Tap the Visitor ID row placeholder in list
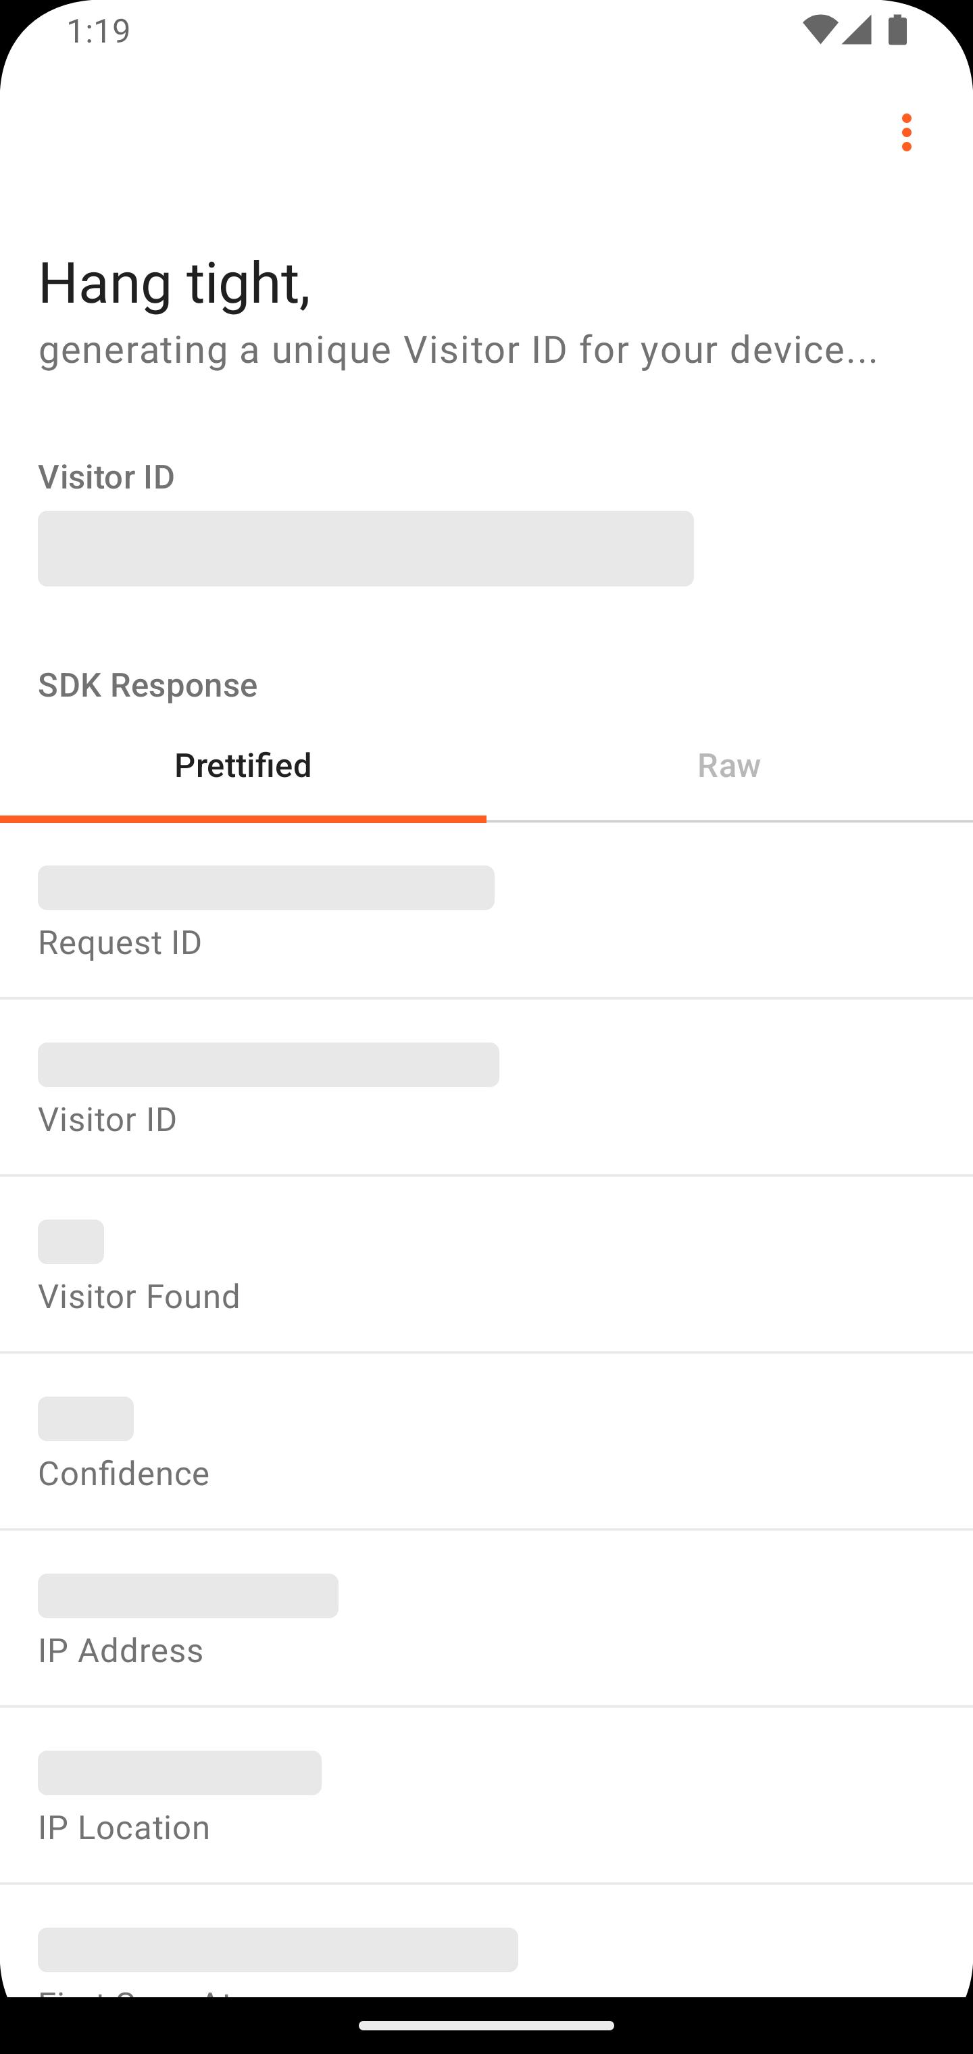The image size is (973, 2054). click(268, 1064)
